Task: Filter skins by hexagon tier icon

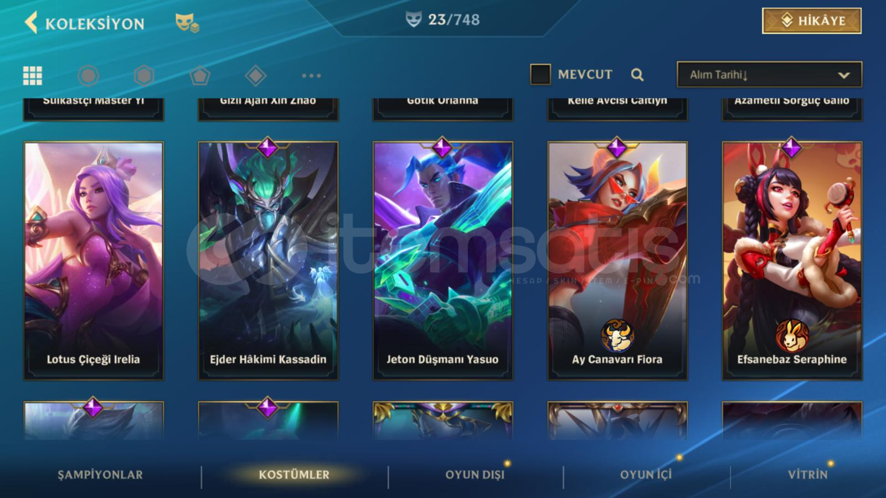Action: pos(144,75)
